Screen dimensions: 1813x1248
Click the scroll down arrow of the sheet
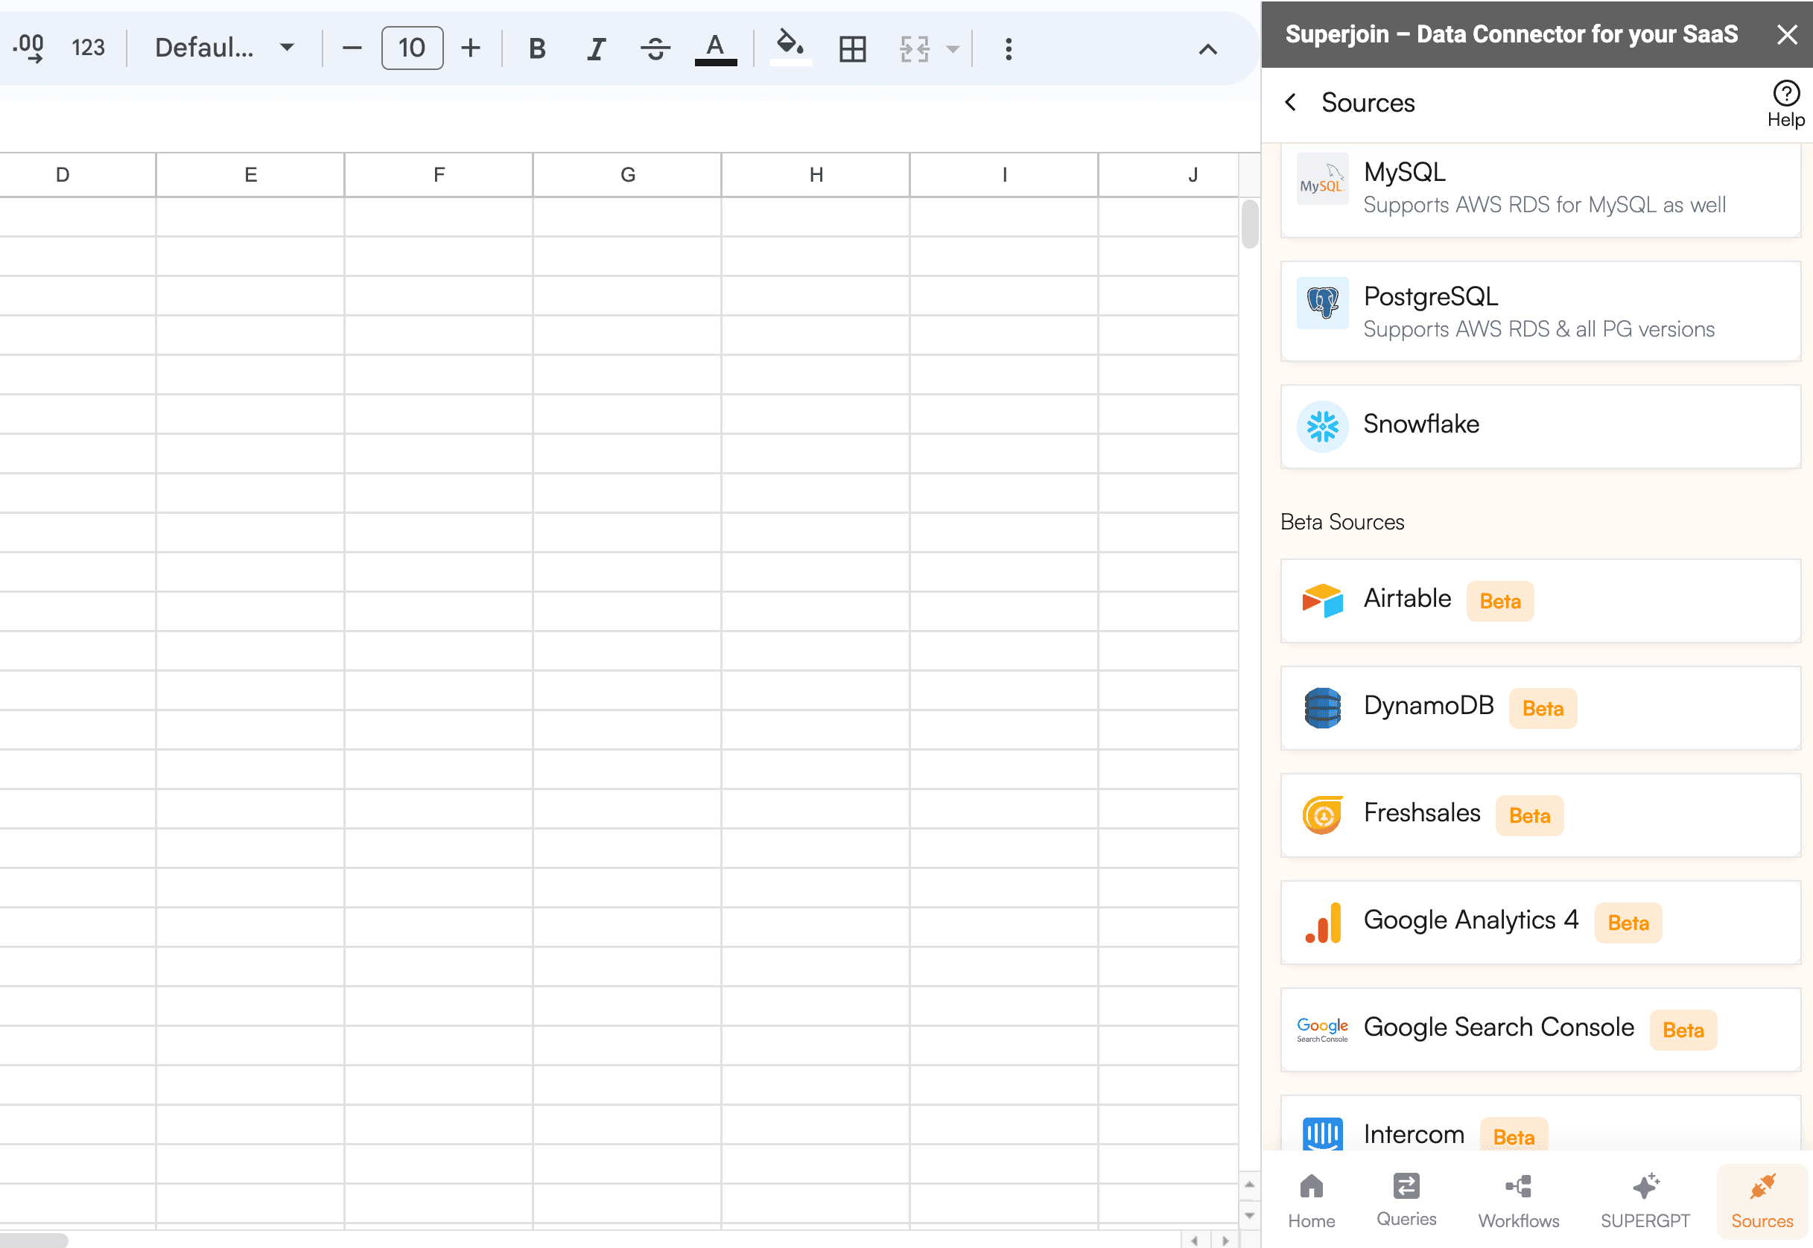[x=1249, y=1214]
